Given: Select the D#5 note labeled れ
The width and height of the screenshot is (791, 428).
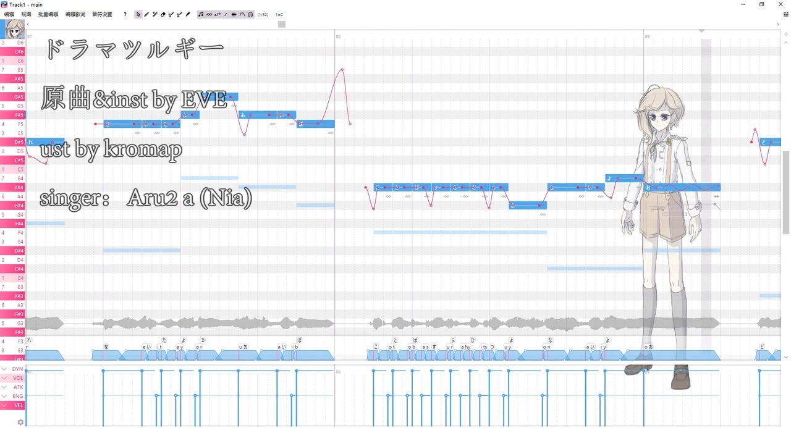Looking at the screenshot, I should click(x=45, y=142).
